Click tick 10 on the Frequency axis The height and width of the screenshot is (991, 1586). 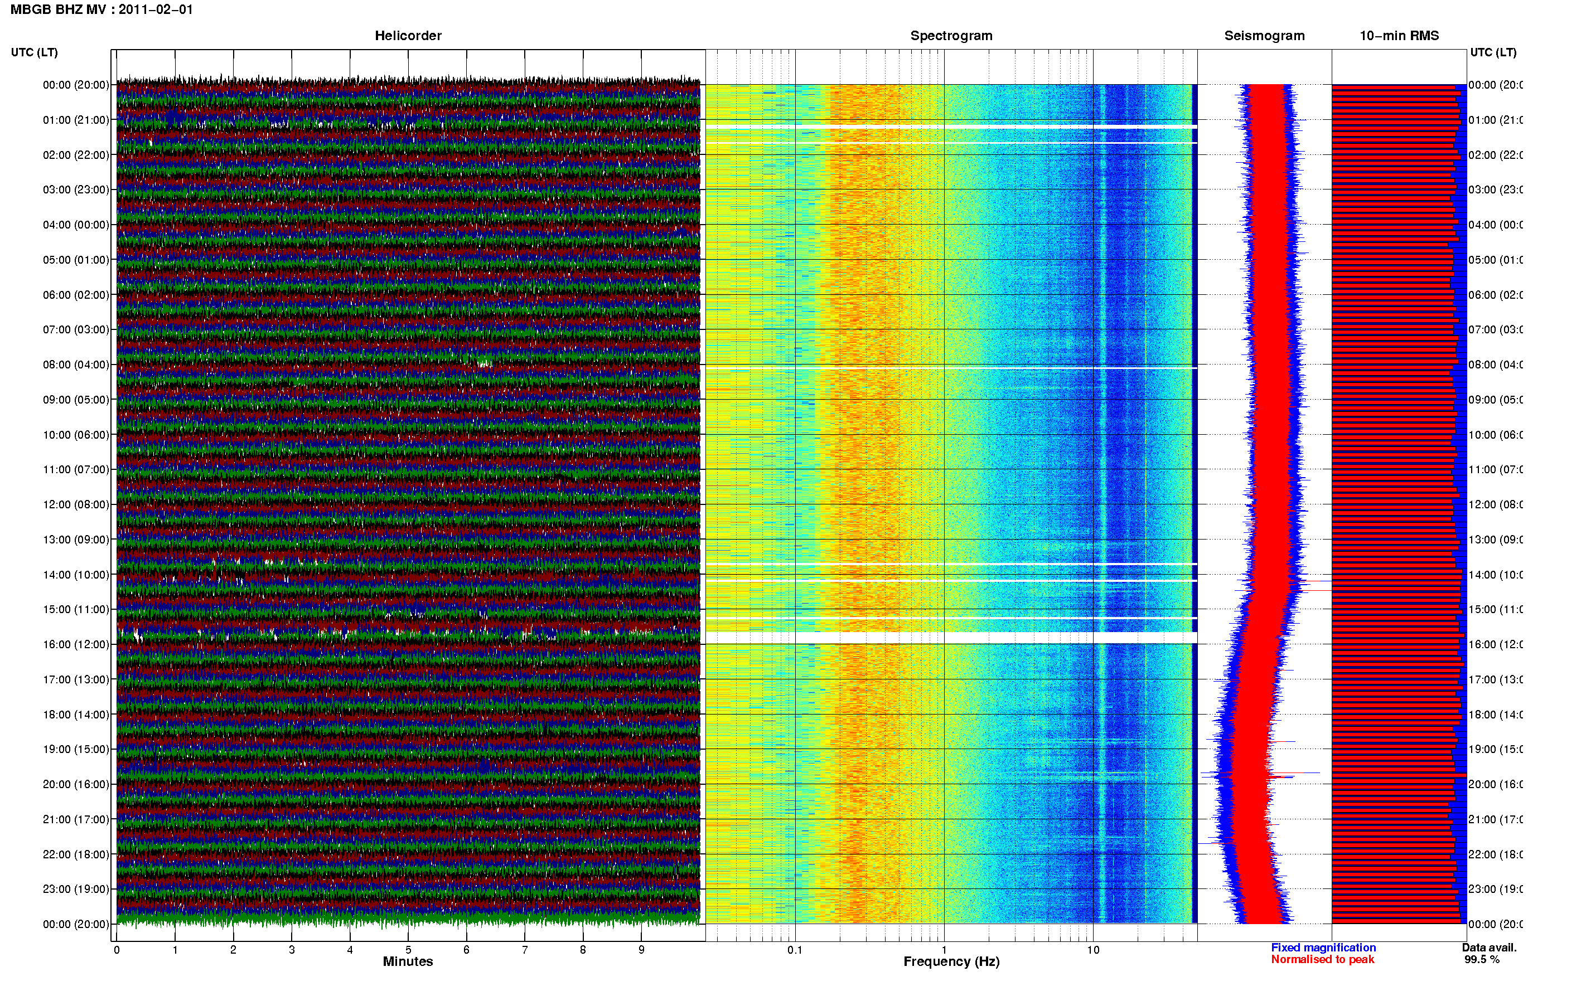[x=1093, y=950]
